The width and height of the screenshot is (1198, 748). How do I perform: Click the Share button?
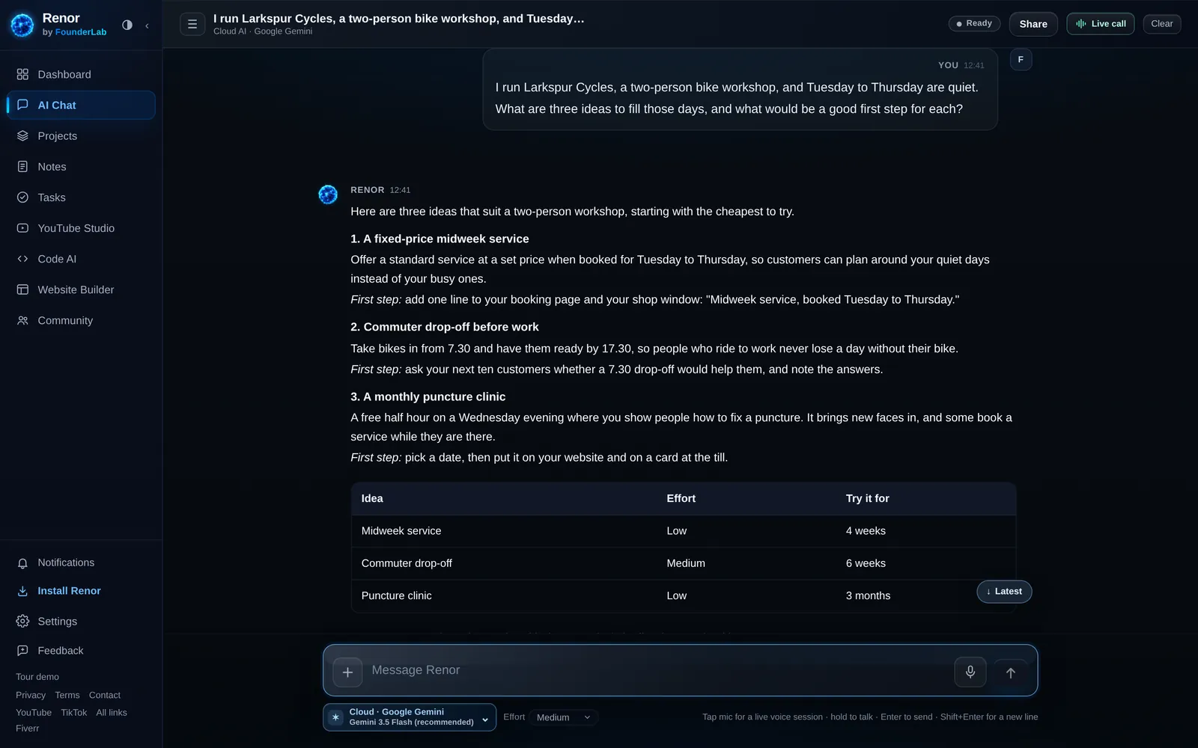point(1033,24)
